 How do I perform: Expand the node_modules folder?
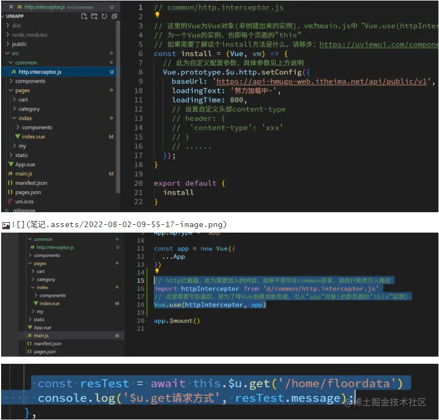[x=8, y=35]
